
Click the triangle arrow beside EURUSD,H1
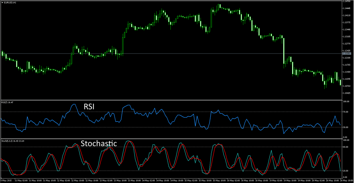(2, 3)
